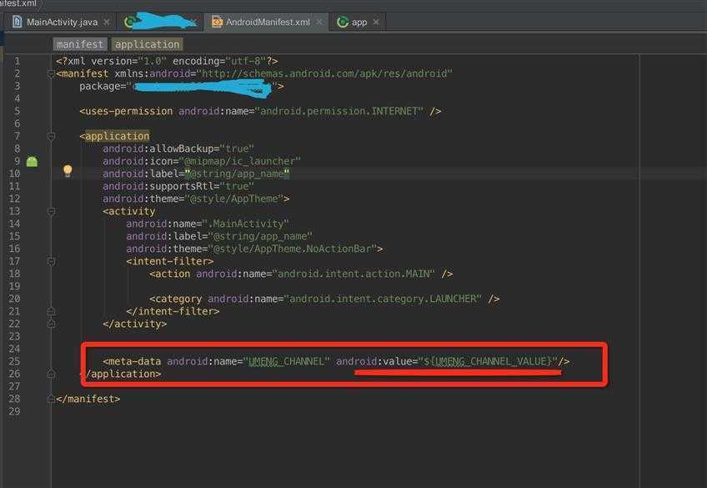Click the @mipmap/ic_launcher icon value
Screen dimensions: 707x488
[x=240, y=161]
